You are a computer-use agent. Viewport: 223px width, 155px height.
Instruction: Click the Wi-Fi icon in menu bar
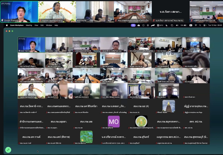(196, 25)
